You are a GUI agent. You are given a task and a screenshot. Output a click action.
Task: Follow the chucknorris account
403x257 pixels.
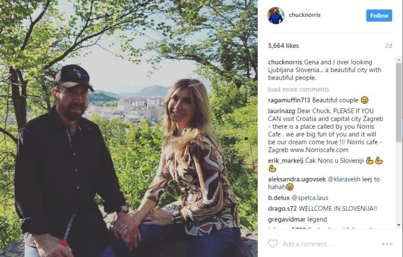tap(379, 16)
